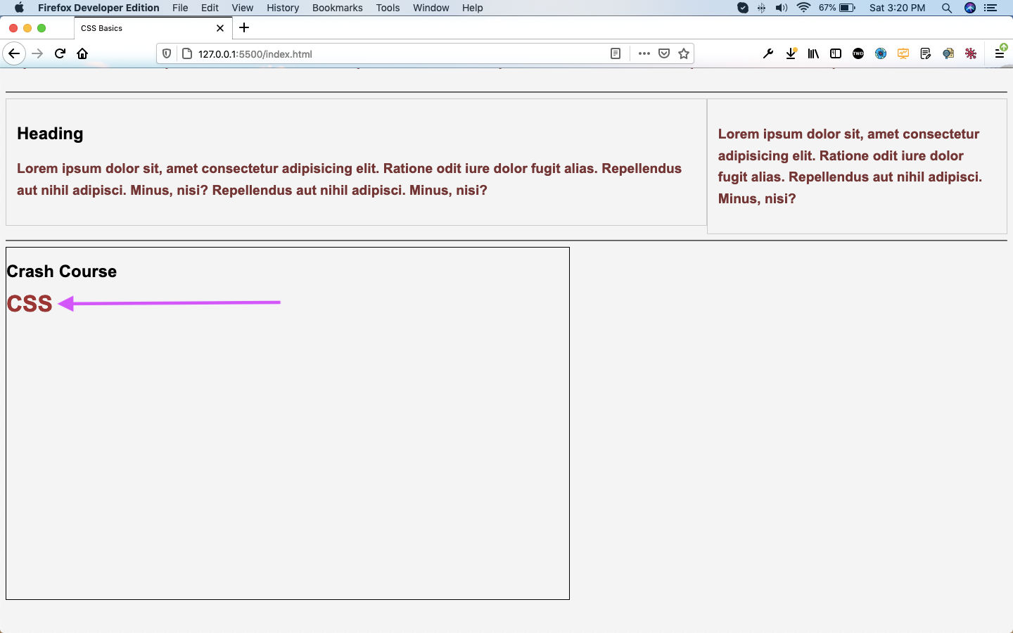Viewport: 1013px width, 633px height.
Task: Open the Tools menu
Action: click(x=388, y=8)
